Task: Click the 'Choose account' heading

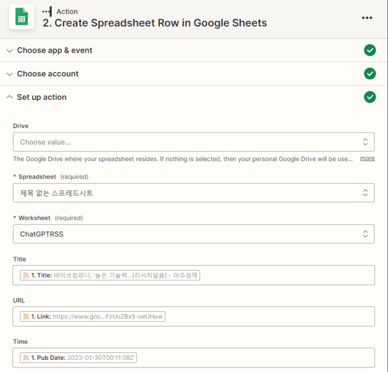Action: pos(48,73)
